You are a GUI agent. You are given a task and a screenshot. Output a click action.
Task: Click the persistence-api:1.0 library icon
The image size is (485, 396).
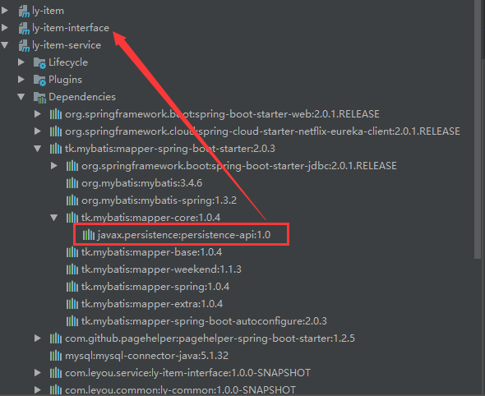pyautogui.click(x=89, y=235)
